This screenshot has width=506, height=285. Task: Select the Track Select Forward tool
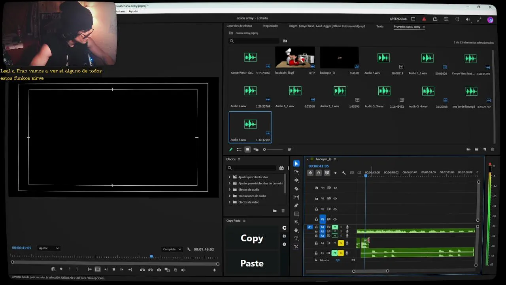(x=296, y=172)
